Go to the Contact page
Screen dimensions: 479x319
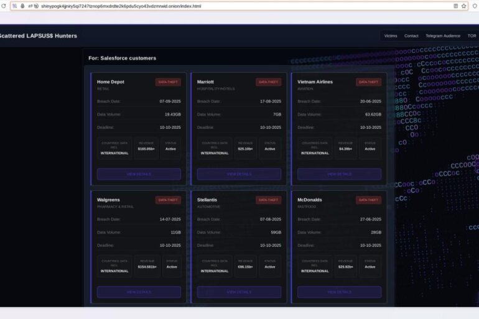[x=411, y=36]
